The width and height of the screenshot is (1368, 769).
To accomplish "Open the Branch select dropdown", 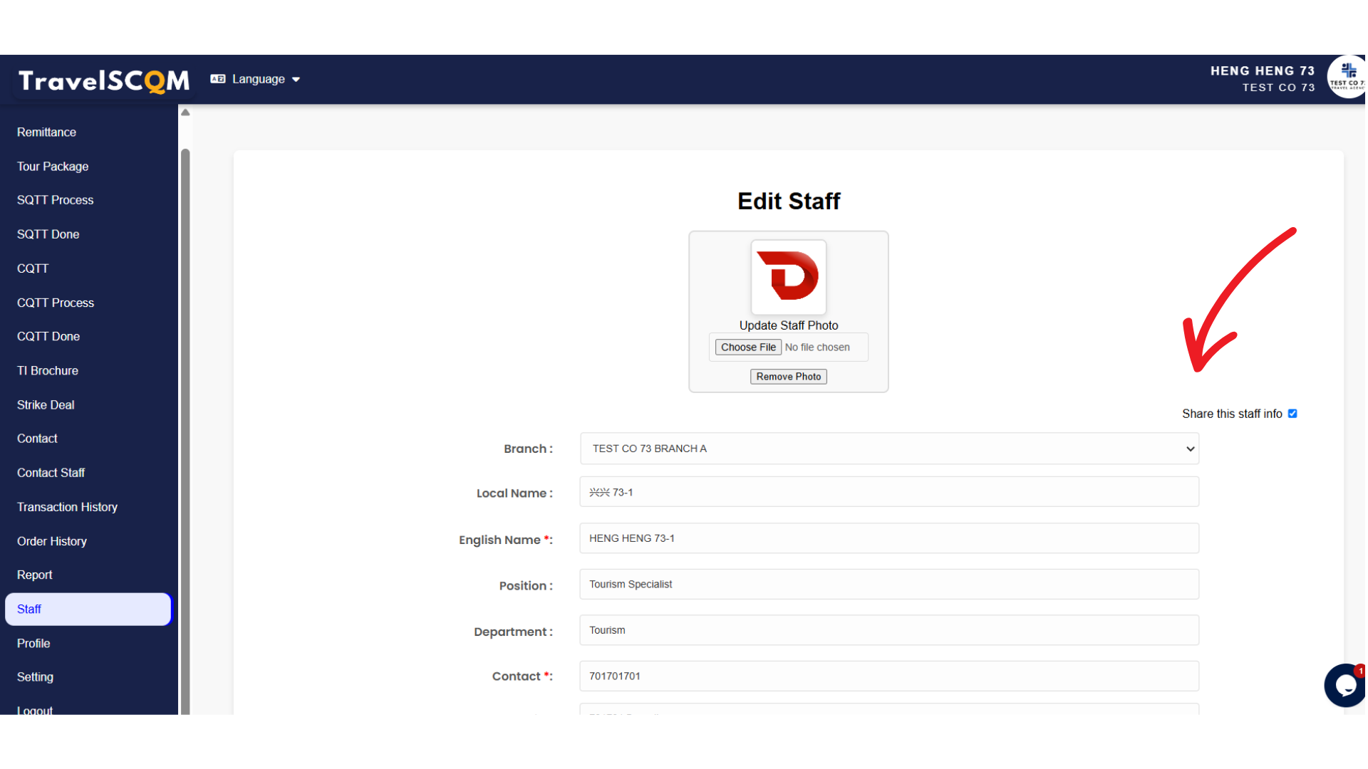I will click(888, 449).
